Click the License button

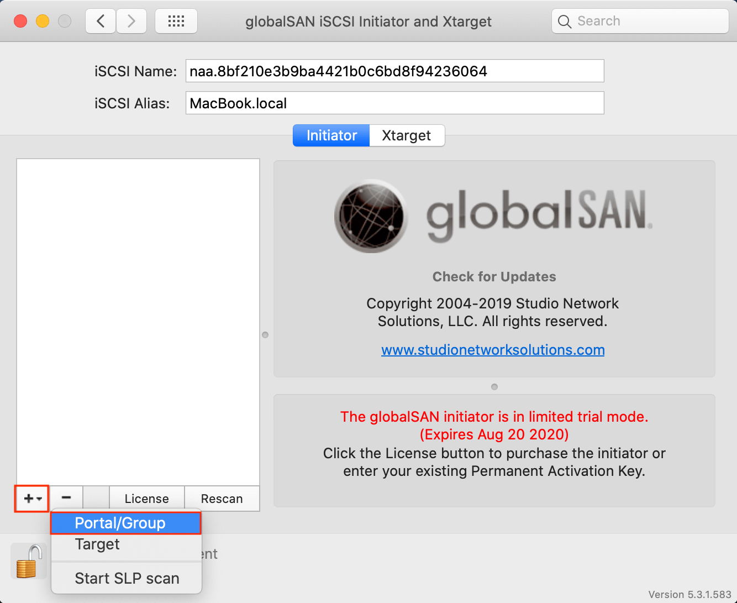click(147, 499)
